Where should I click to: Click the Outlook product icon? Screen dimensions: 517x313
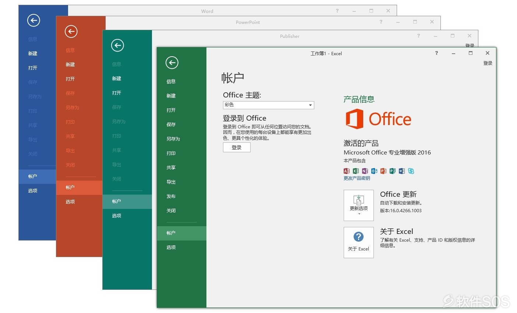(374, 171)
